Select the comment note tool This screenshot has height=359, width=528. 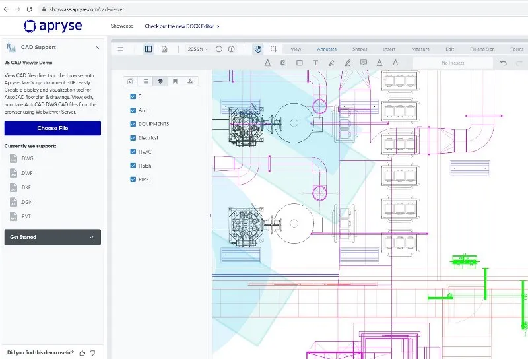pyautogui.click(x=363, y=63)
